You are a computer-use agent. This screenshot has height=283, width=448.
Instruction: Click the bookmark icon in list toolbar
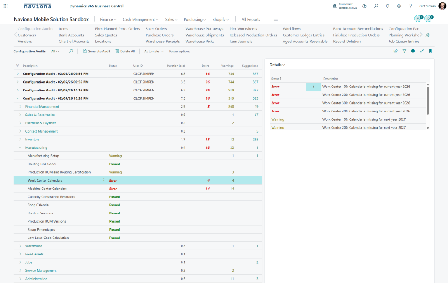[430, 51]
